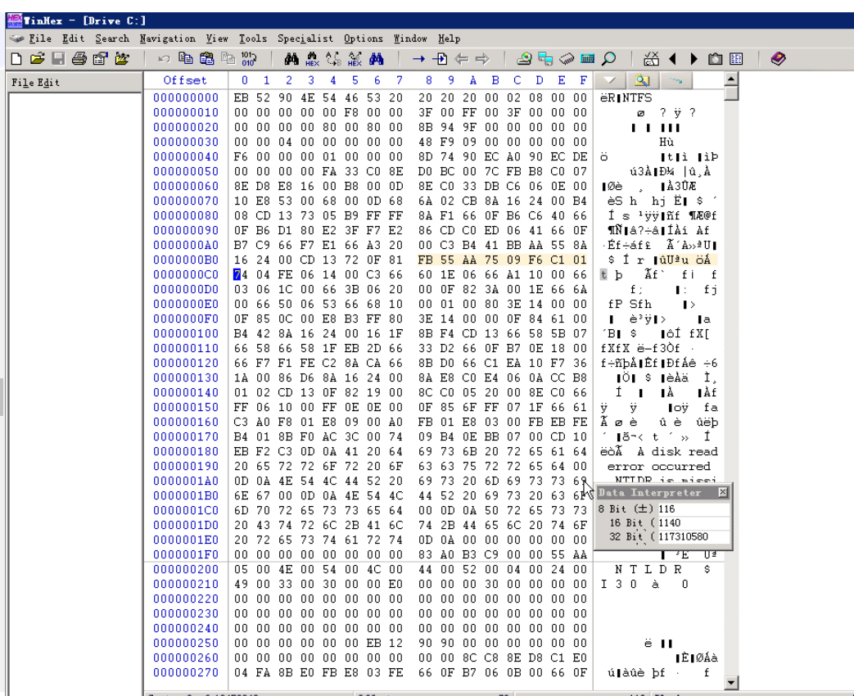Click the 8 Bit value field 116
This screenshot has width=854, height=696.
(x=694, y=508)
